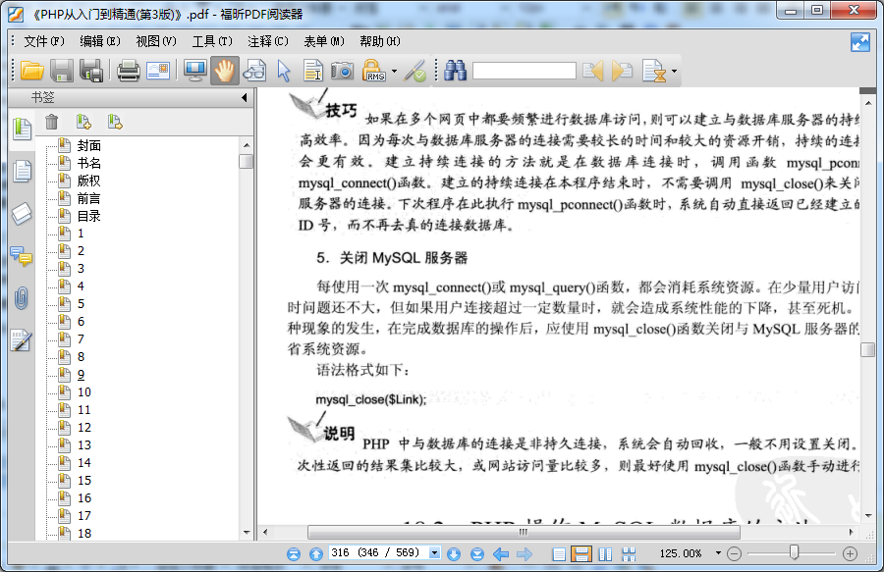This screenshot has height=572, width=884.
Task: Select the 封面 bookmark
Action: point(89,145)
